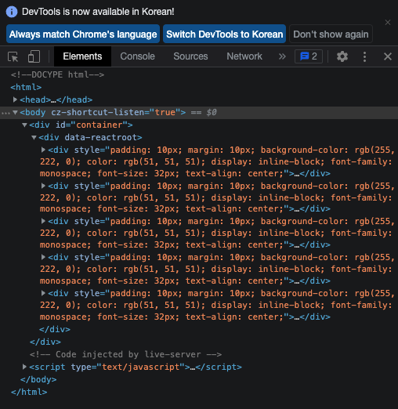398x409 pixels.
Task: Click Don't show again button
Action: 331,34
